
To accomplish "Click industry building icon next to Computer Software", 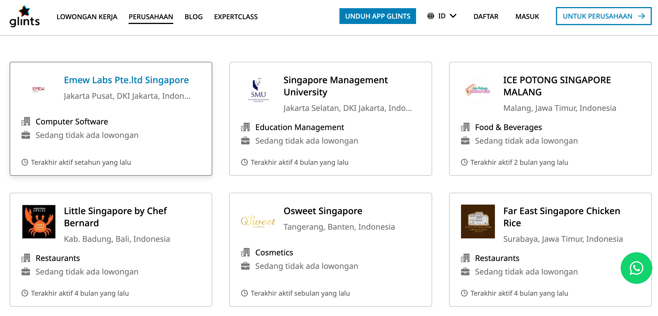I will (26, 122).
